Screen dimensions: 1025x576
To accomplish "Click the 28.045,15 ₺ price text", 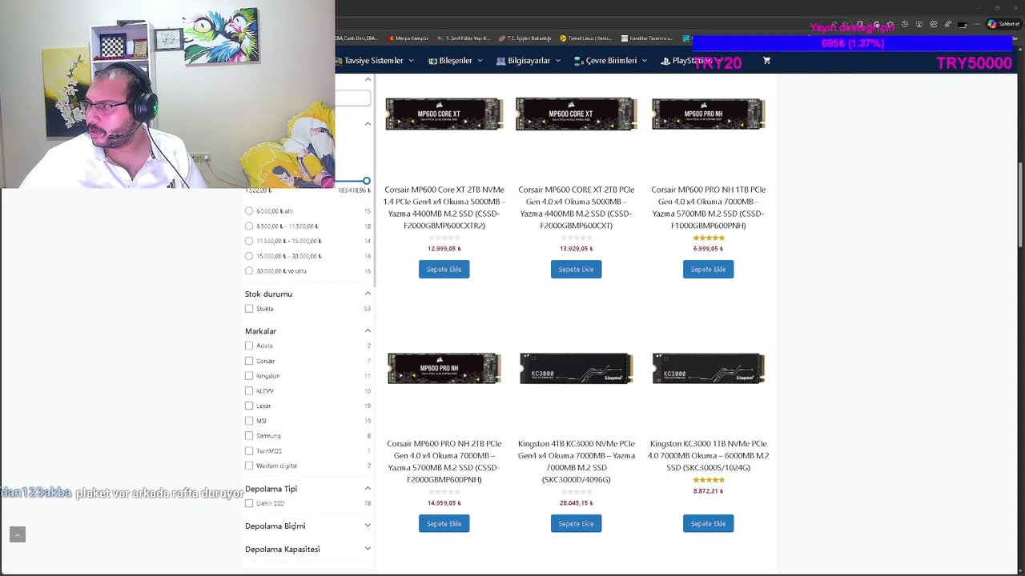I will (576, 503).
